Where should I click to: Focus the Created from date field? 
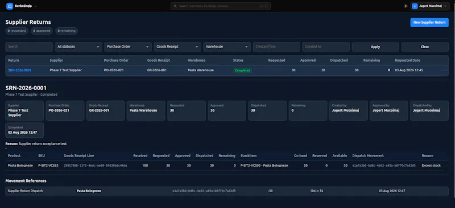point(276,46)
